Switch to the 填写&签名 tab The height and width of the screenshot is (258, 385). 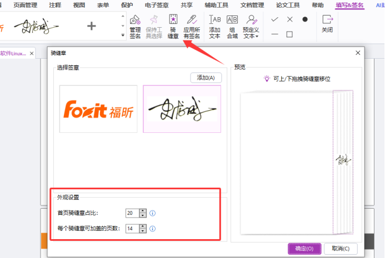click(349, 5)
